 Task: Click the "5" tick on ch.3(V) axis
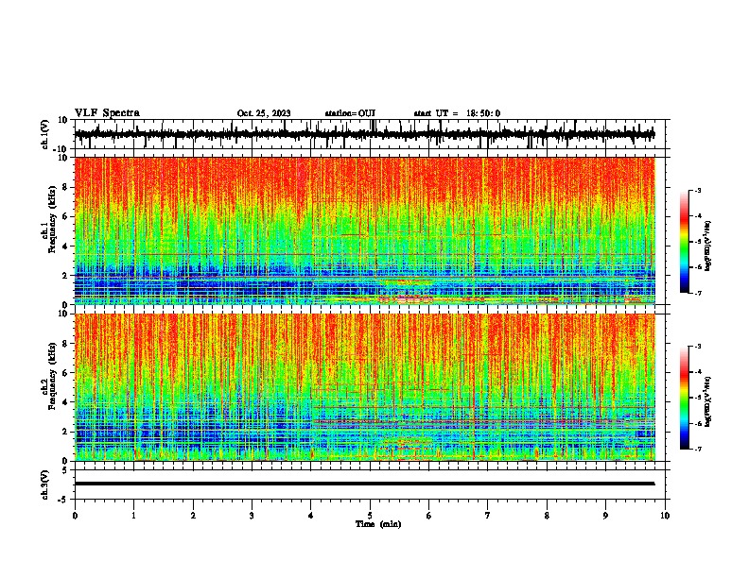pyautogui.click(x=66, y=470)
